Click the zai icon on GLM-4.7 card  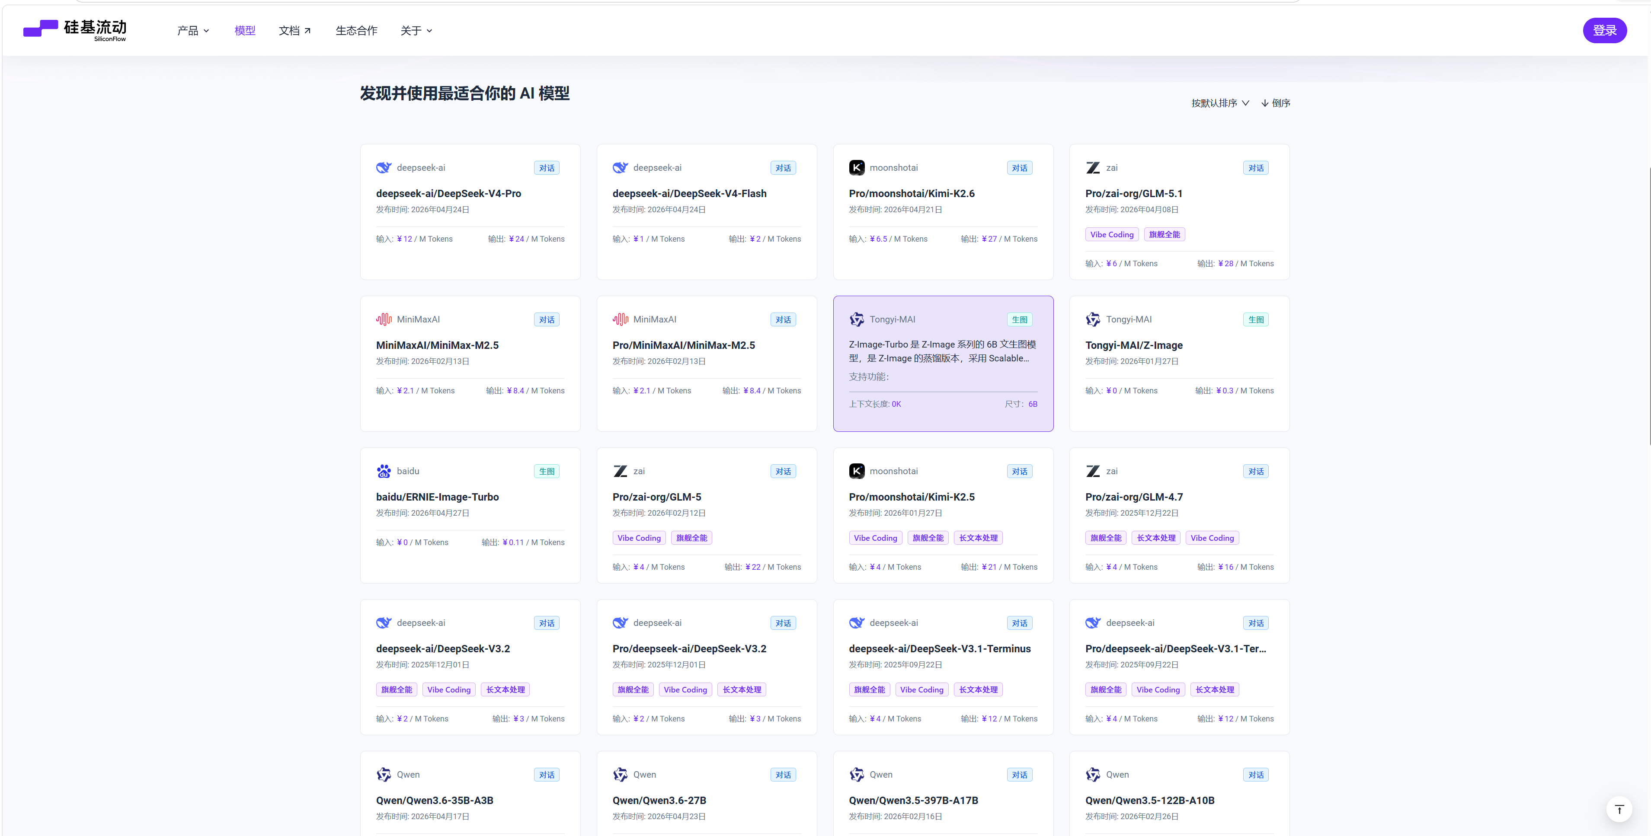[1093, 472]
